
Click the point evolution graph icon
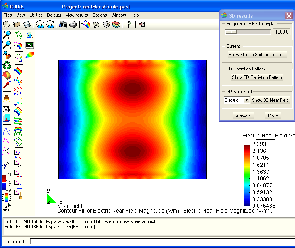[x=18, y=154]
